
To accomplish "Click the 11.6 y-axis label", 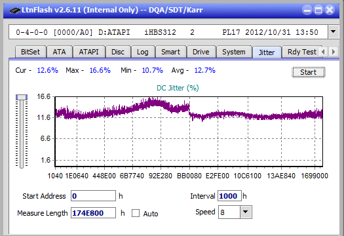I will pyautogui.click(x=44, y=117).
